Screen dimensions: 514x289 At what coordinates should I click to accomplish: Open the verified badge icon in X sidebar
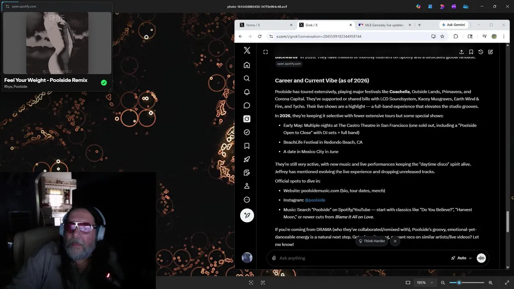247,132
